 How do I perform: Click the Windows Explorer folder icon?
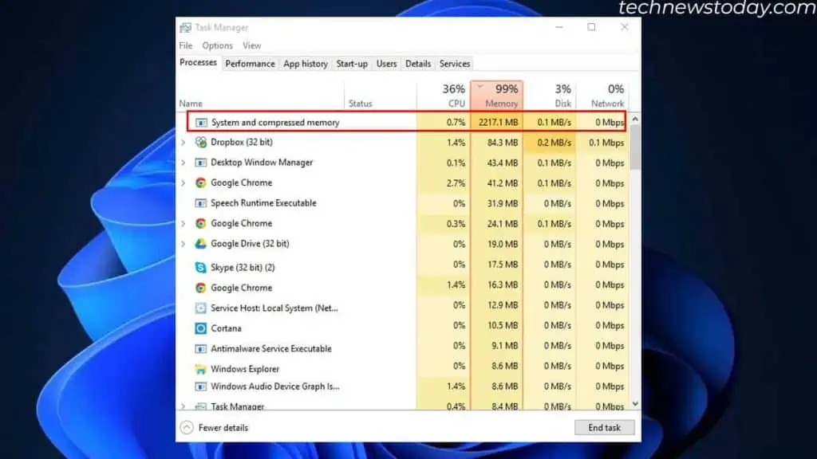click(200, 369)
